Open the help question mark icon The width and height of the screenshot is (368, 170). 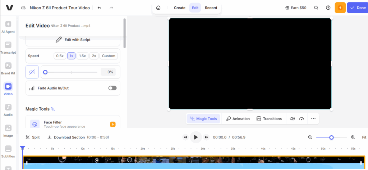click(328, 8)
